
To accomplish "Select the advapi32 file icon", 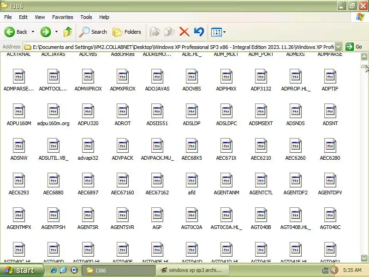I will tap(88, 145).
